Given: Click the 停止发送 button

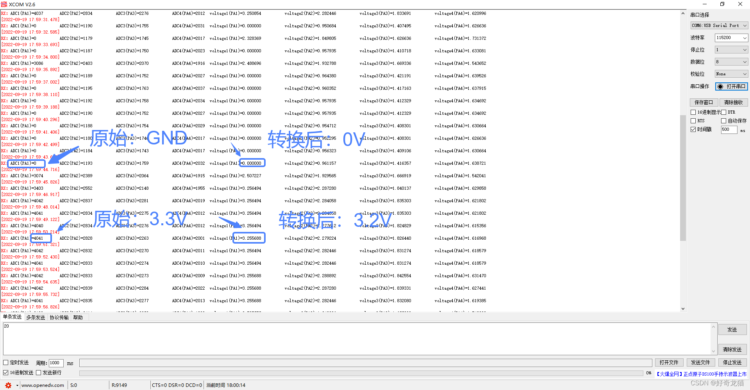Looking at the screenshot, I should coord(732,363).
